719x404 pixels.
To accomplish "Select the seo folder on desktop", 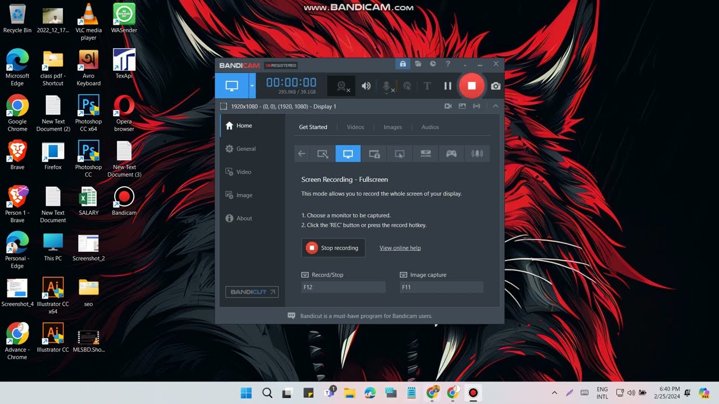I will click(88, 293).
